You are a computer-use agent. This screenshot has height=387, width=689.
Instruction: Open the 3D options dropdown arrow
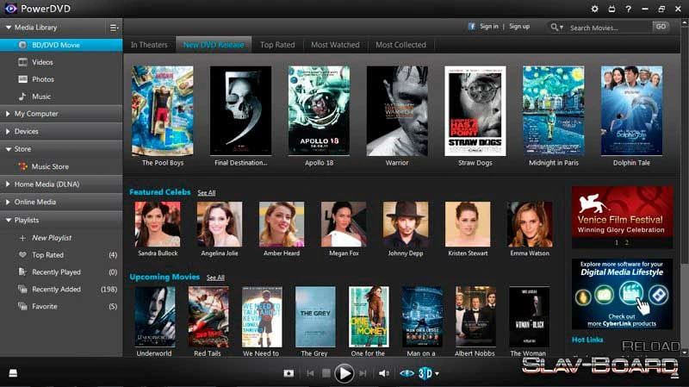[x=437, y=374]
